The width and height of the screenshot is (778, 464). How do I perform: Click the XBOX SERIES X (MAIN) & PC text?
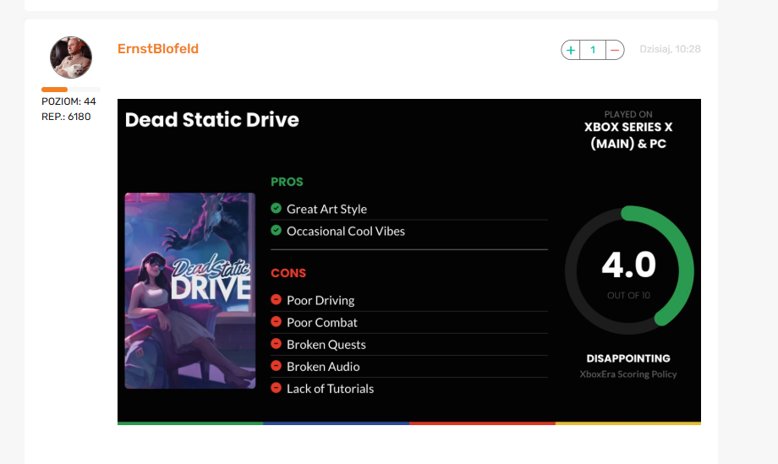pyautogui.click(x=628, y=135)
